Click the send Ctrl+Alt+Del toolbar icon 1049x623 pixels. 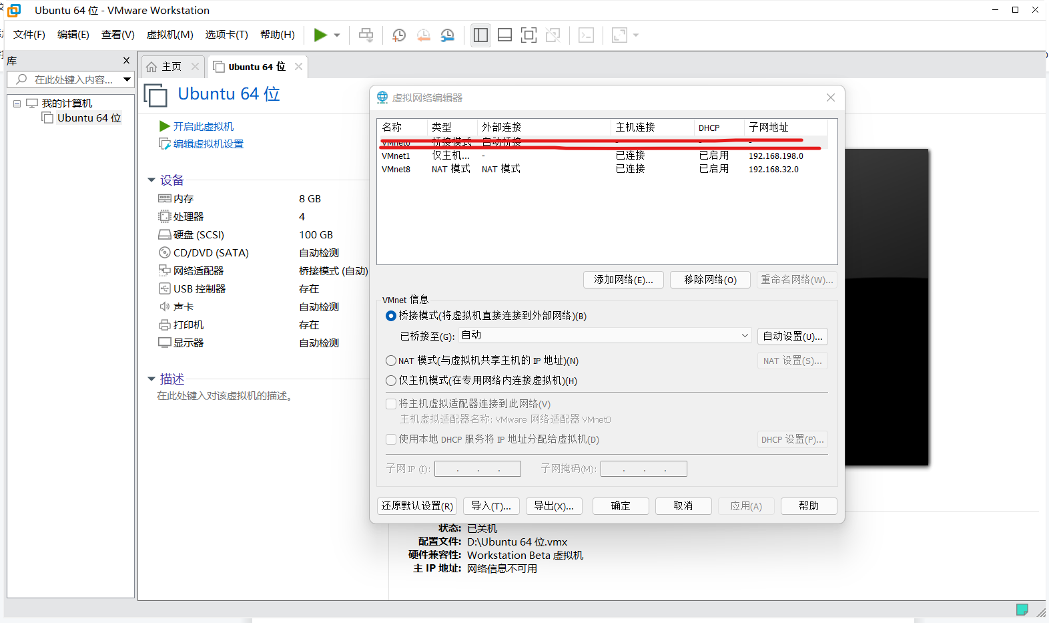click(366, 35)
